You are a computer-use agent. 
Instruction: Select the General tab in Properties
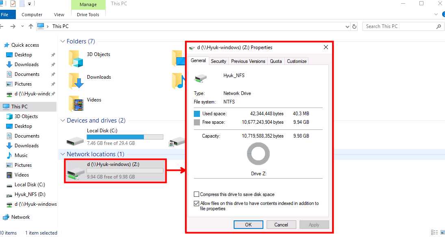pyautogui.click(x=198, y=60)
